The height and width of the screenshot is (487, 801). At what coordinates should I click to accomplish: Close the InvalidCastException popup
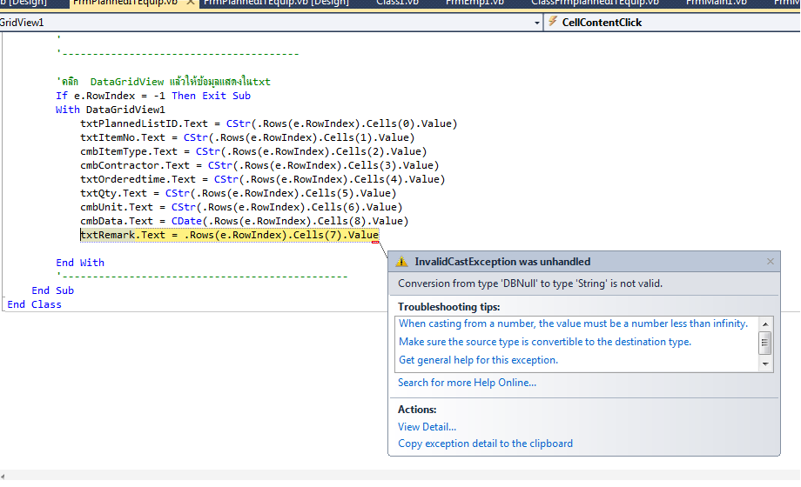click(x=771, y=262)
